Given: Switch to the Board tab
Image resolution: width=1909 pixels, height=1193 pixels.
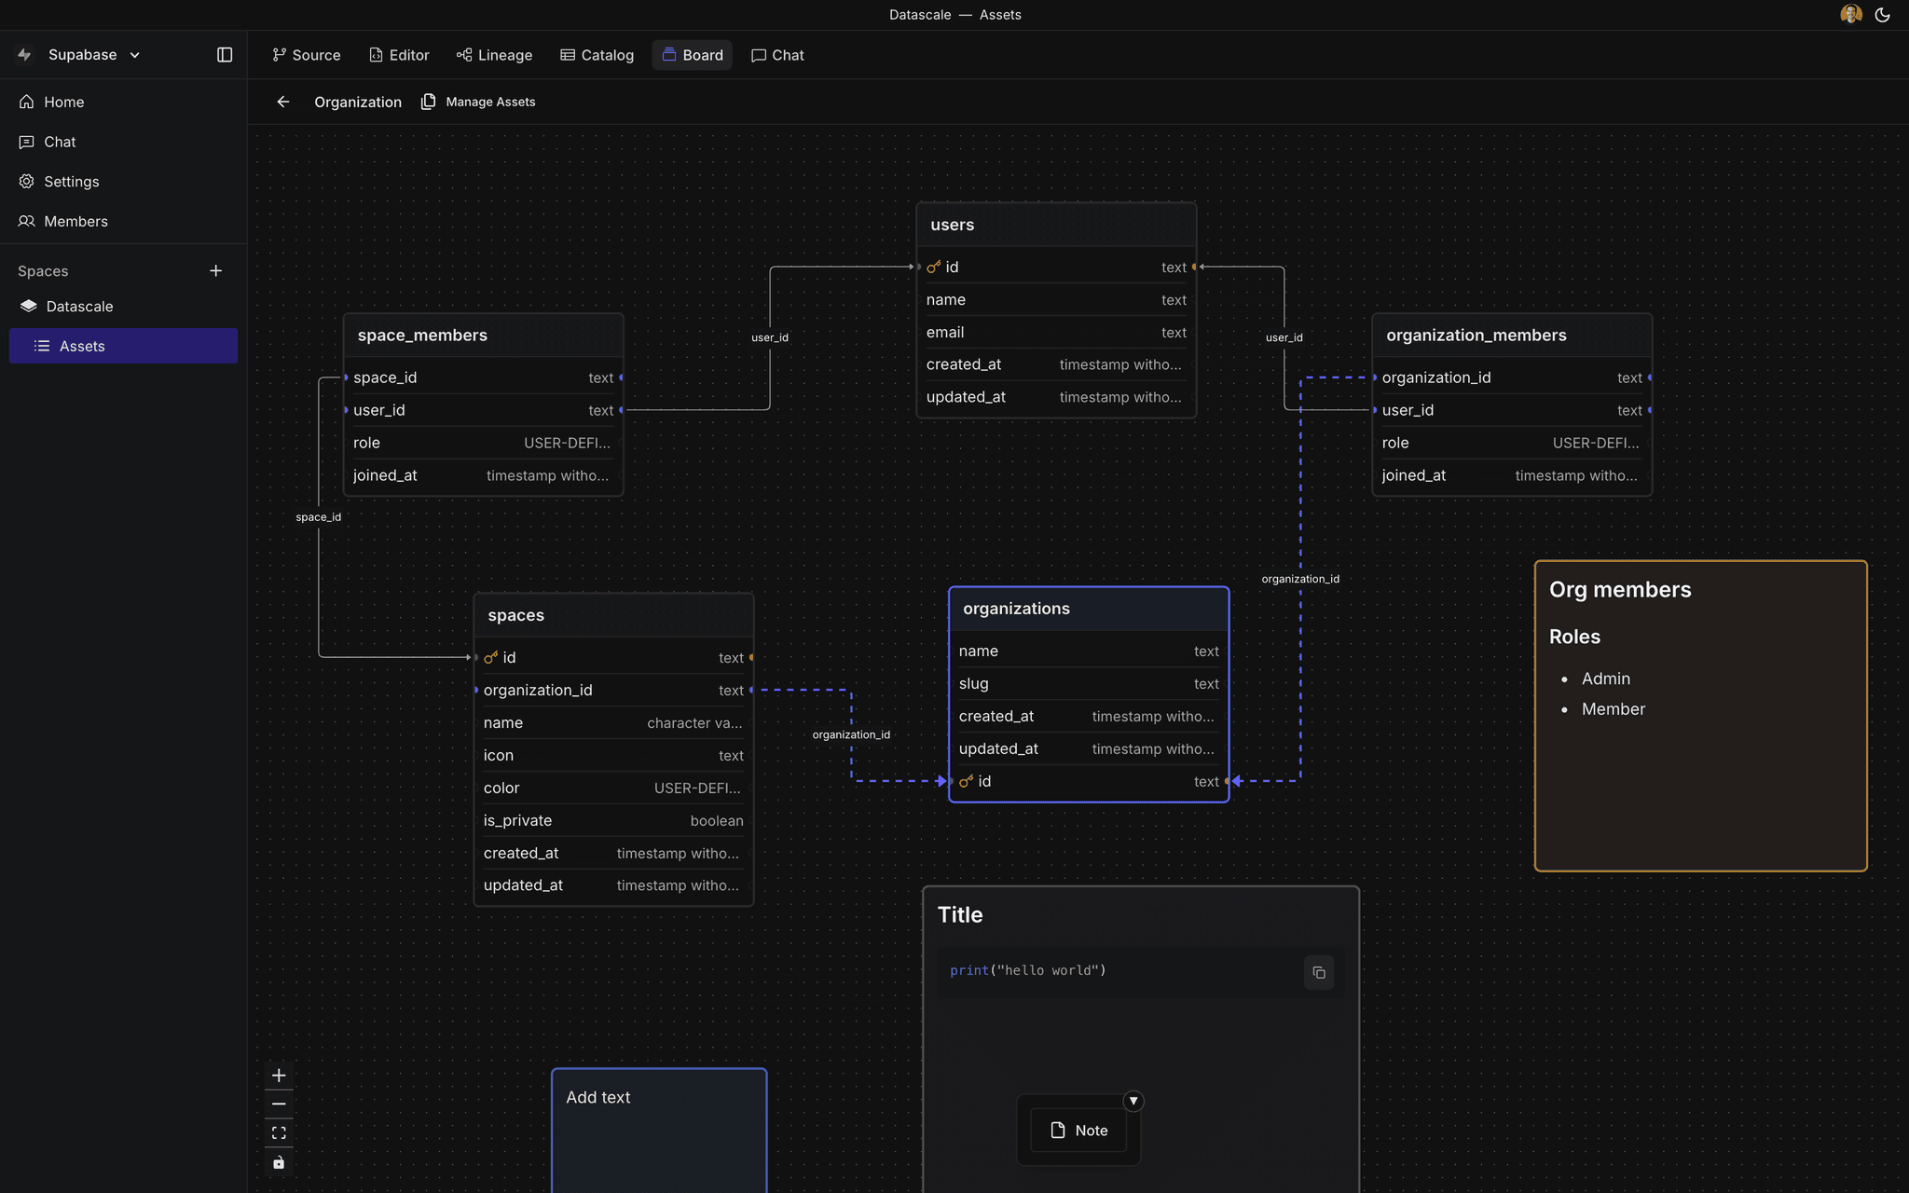Looking at the screenshot, I should pos(692,55).
